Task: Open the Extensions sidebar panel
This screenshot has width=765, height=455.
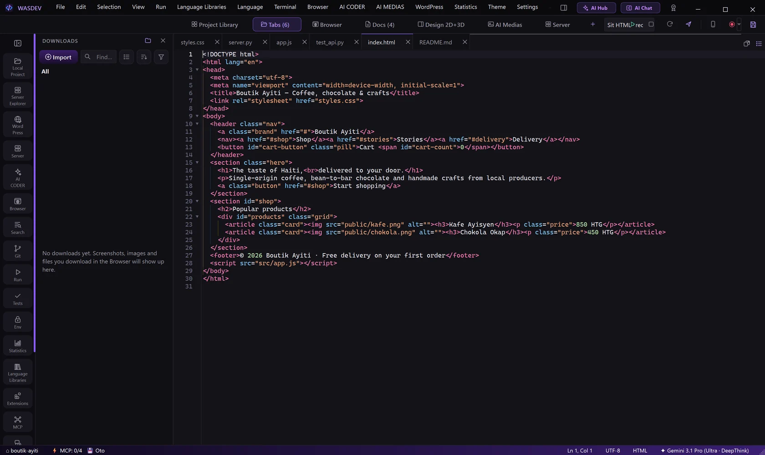Action: click(18, 399)
